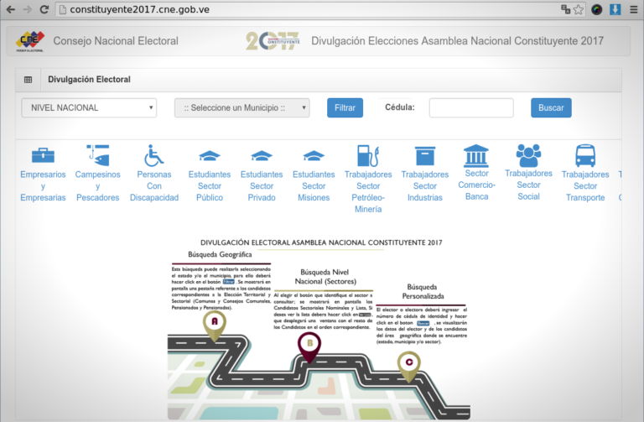This screenshot has width=644, height=422.
Task: Focus the Cédula input field
Action: pyautogui.click(x=471, y=107)
